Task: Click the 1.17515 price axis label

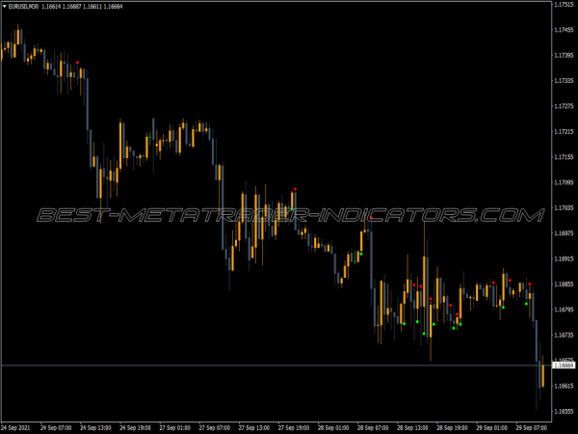Action: 564,4
